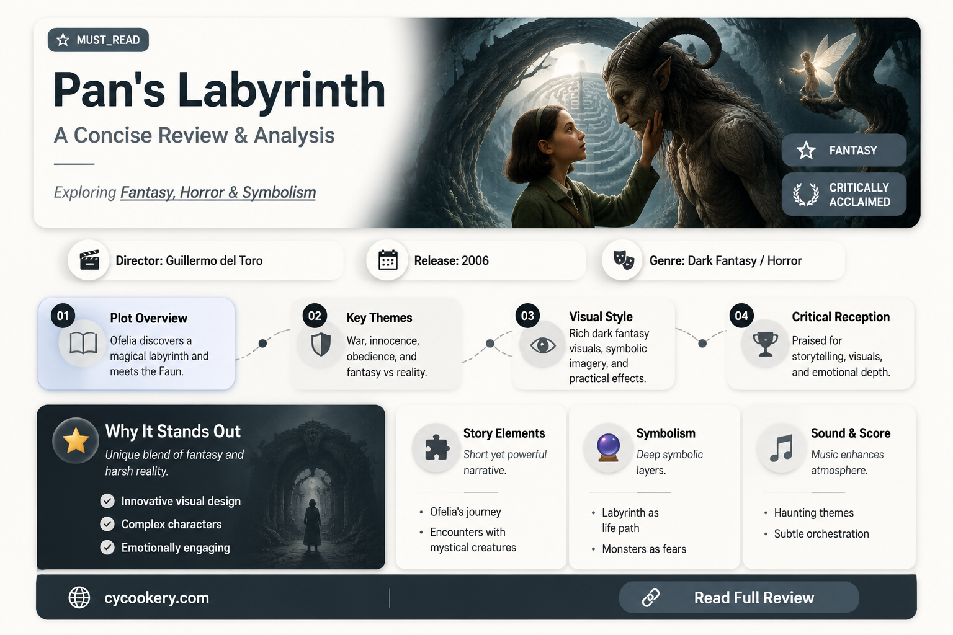Select the Plot Overview heading
Screen dimensions: 953x635
(148, 318)
